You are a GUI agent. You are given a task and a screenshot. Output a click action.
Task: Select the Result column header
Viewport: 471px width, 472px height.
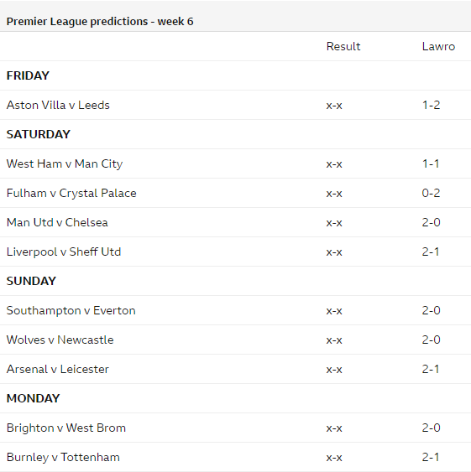coord(343,46)
